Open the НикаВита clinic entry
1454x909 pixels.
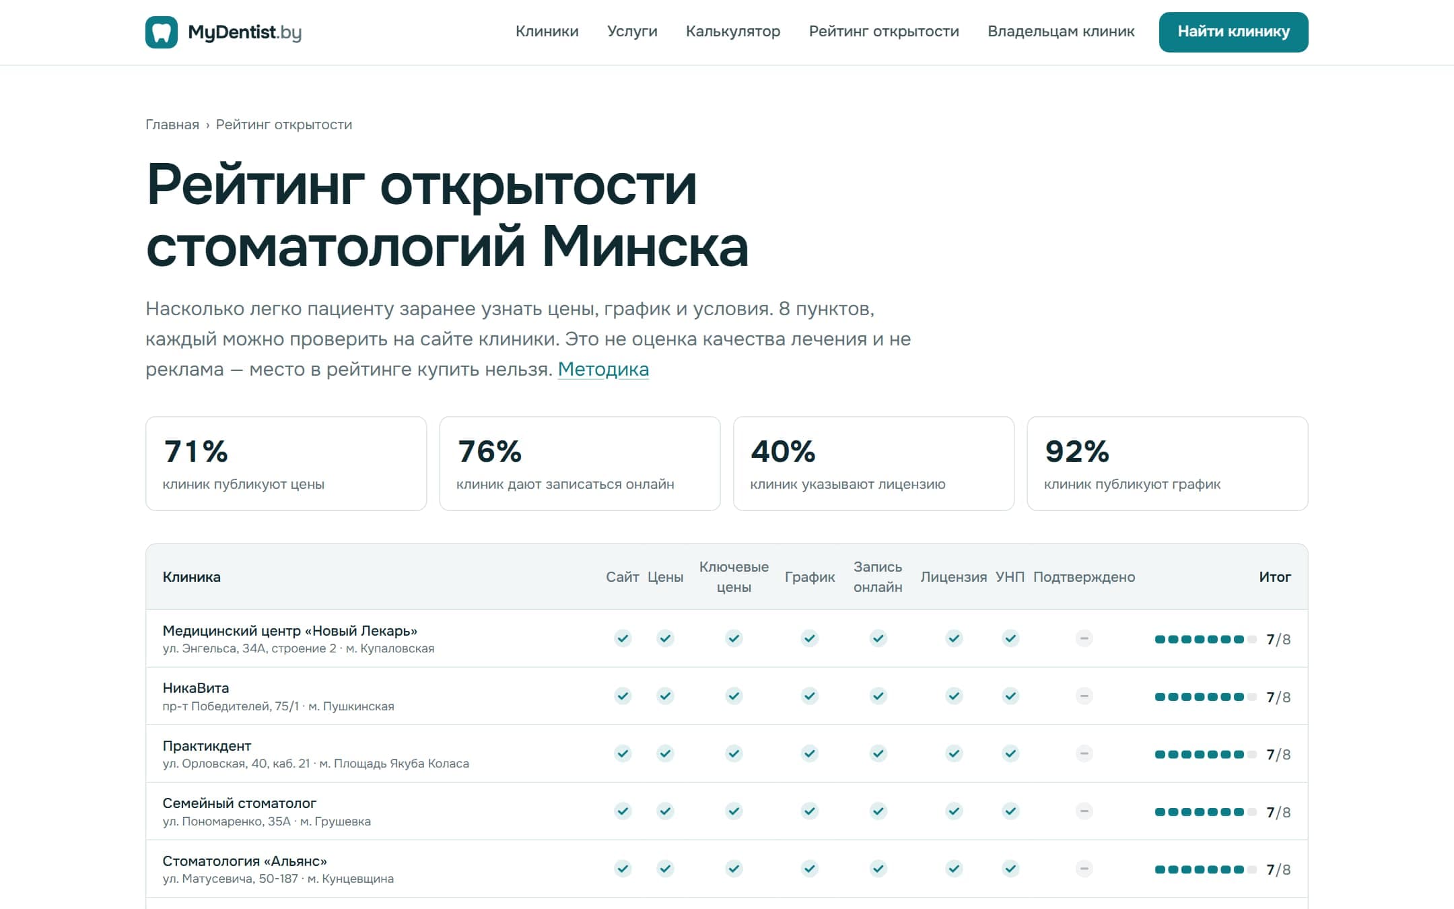tap(196, 688)
